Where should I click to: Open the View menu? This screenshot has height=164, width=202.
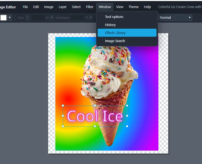coord(120,7)
